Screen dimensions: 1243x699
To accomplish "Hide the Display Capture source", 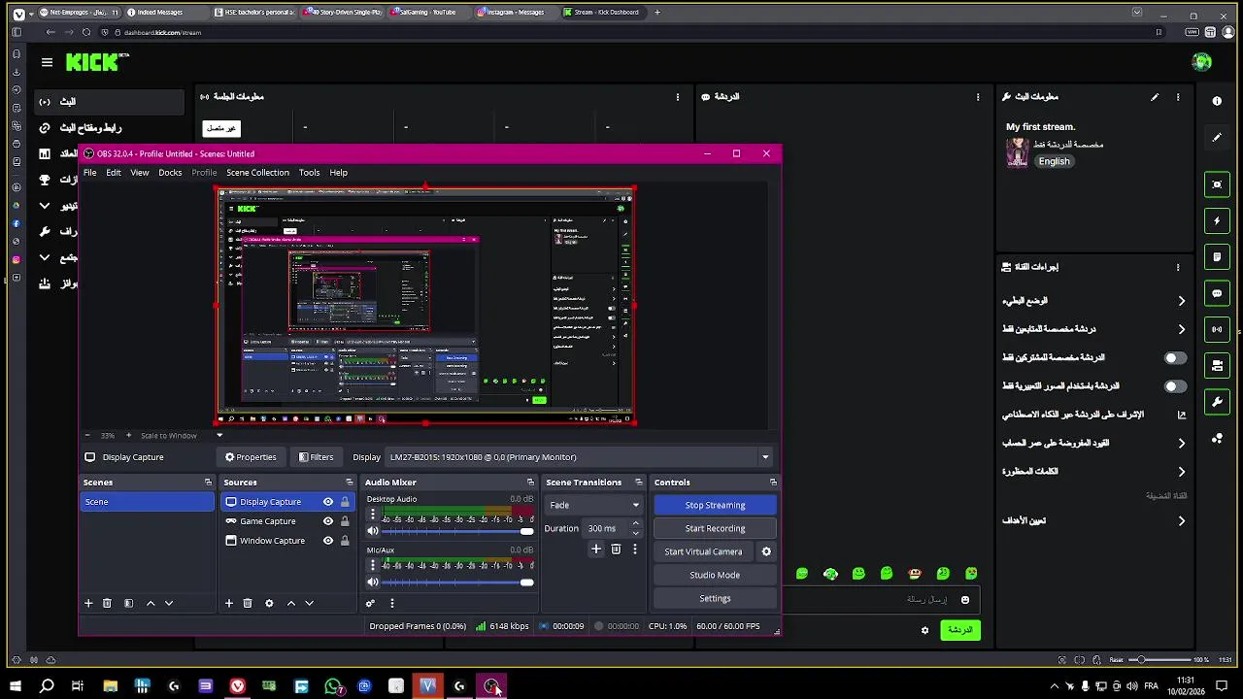I will tap(328, 502).
